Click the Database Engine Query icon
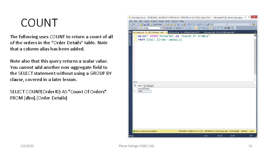The height and width of the screenshot is (153, 273). 165,24
